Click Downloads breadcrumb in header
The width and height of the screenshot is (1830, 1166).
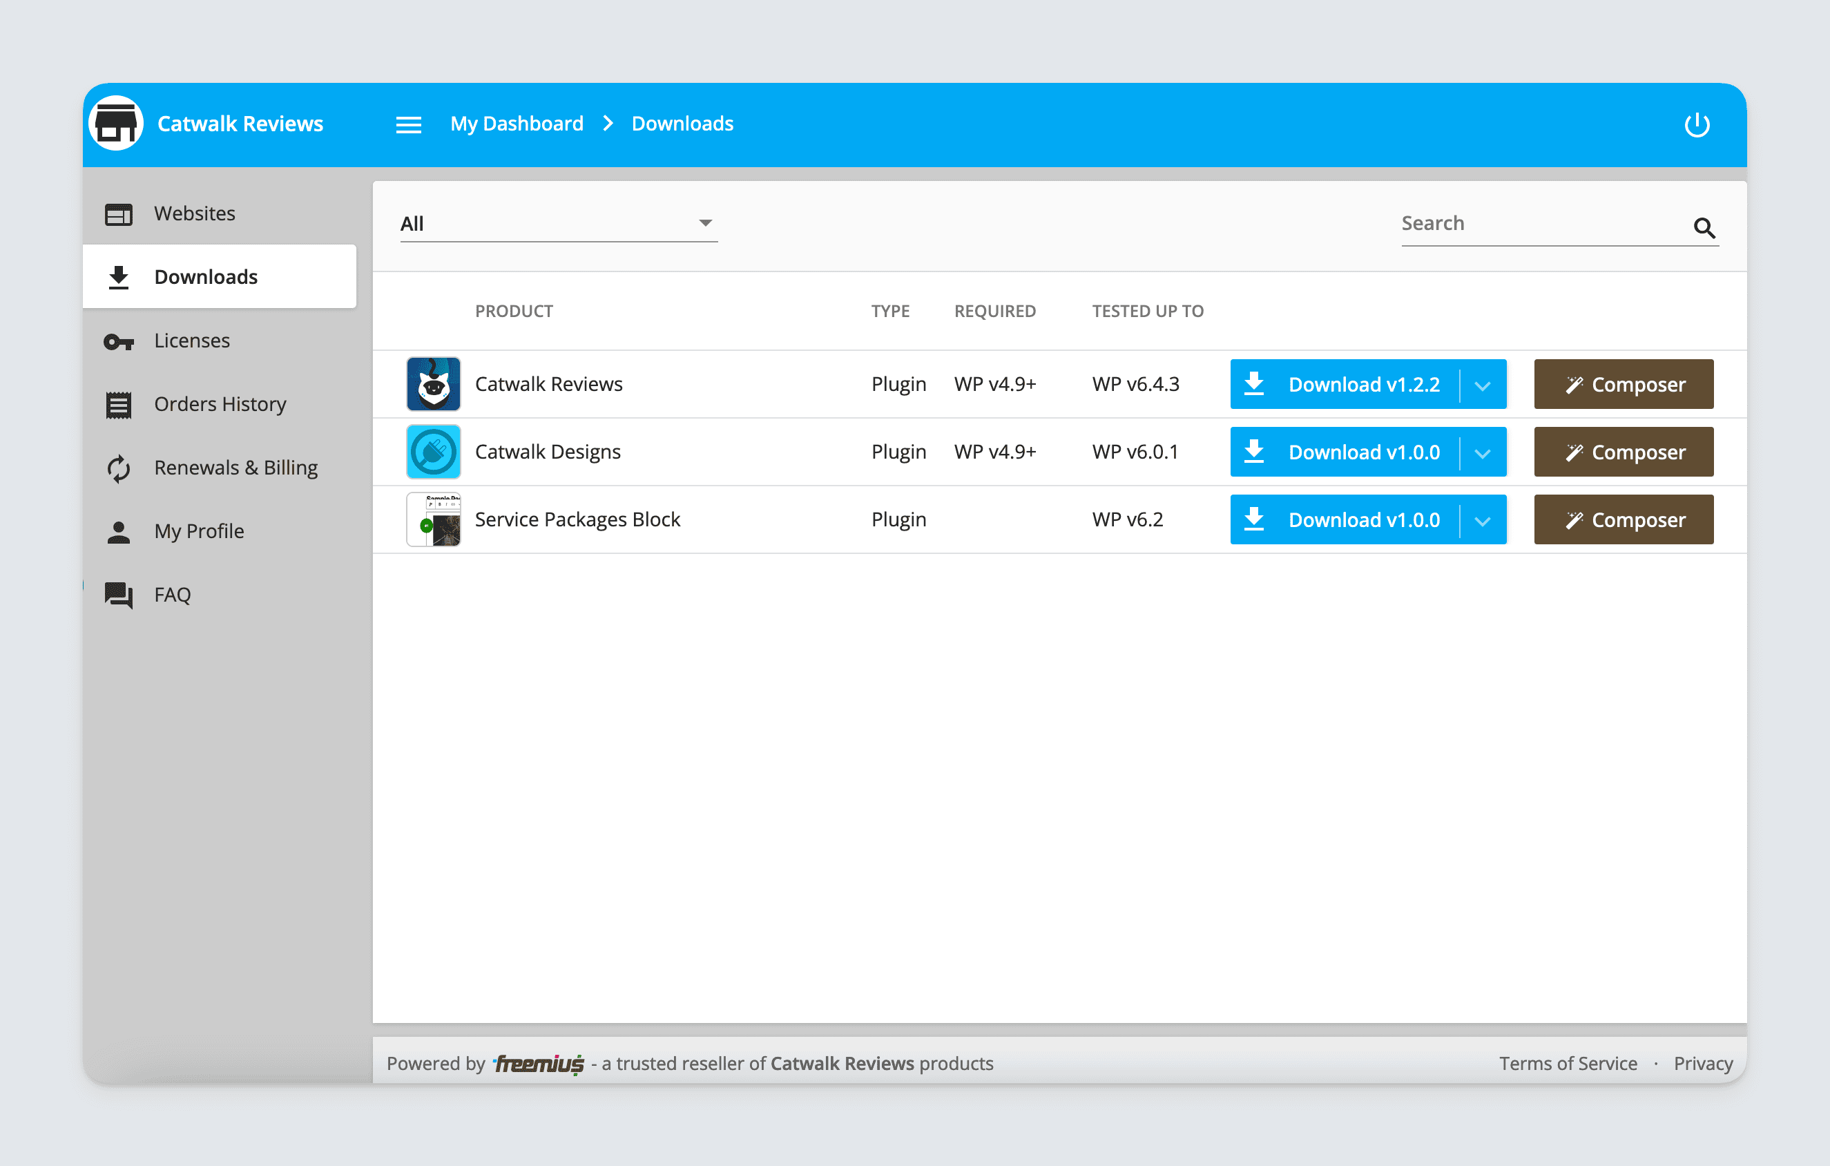pos(682,124)
